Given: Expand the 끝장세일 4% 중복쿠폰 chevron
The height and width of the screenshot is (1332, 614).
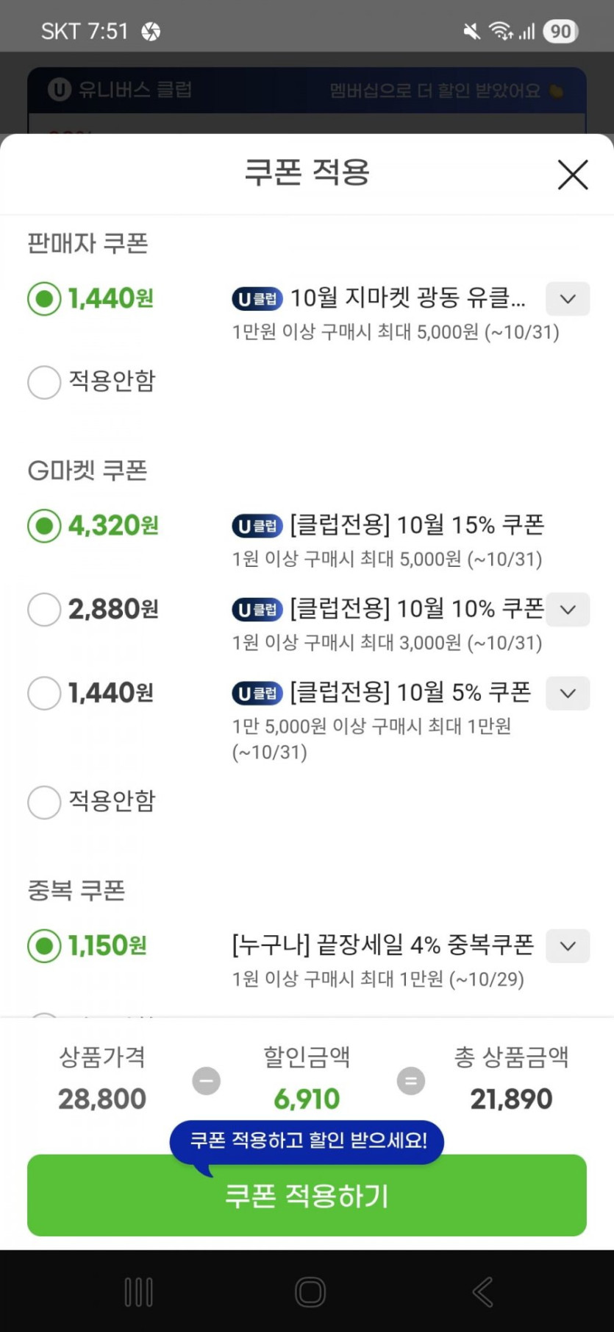Looking at the screenshot, I should [x=567, y=946].
